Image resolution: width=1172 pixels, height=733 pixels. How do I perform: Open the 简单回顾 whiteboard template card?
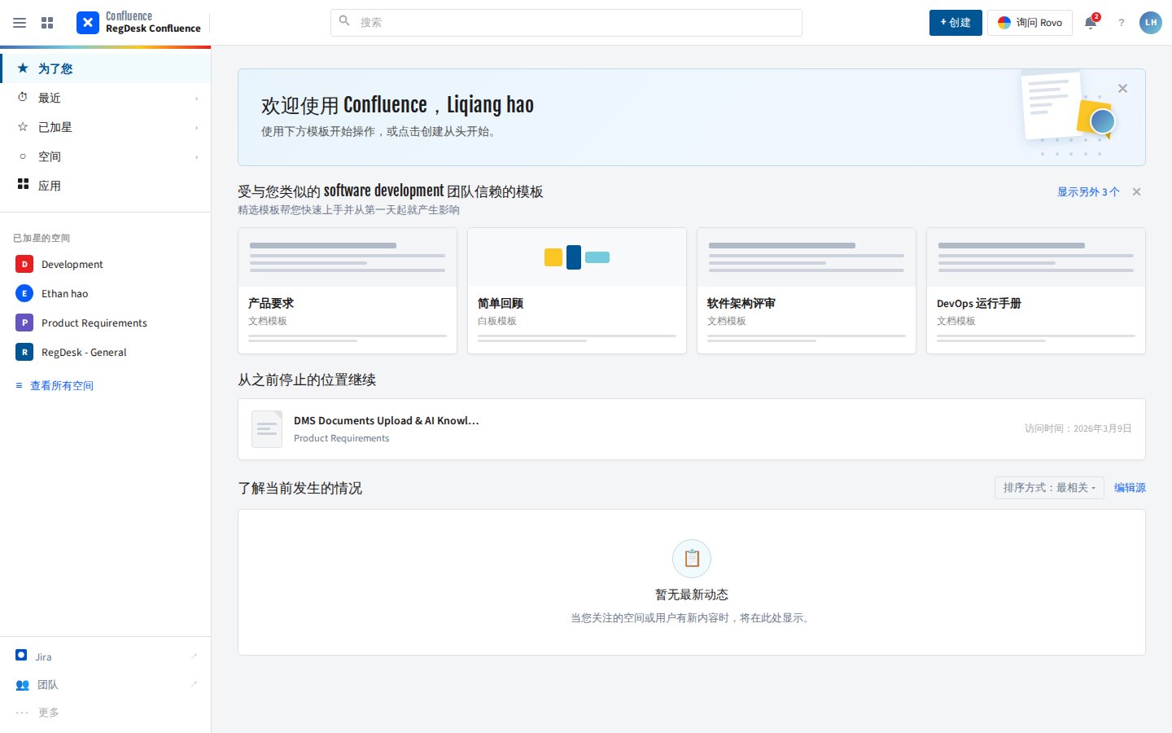[577, 291]
